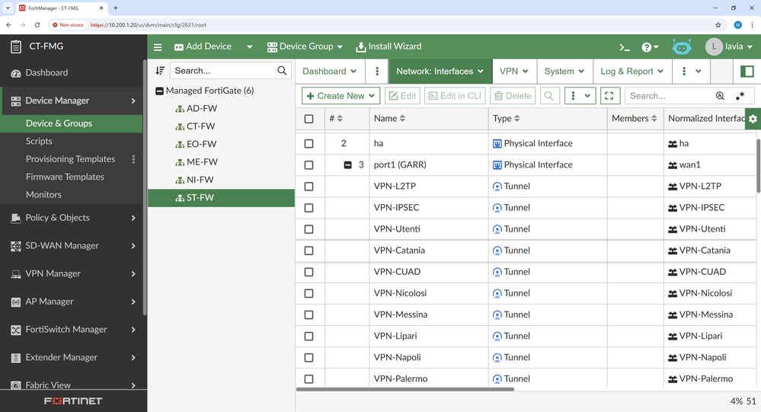Image resolution: width=761 pixels, height=412 pixels.
Task: Click the sort devices icon beside search
Action: [160, 71]
